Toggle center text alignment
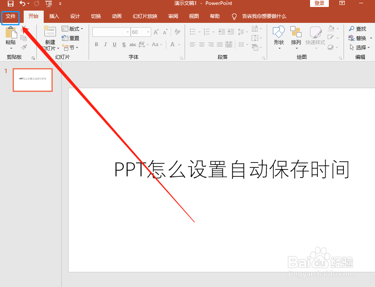 [201, 44]
